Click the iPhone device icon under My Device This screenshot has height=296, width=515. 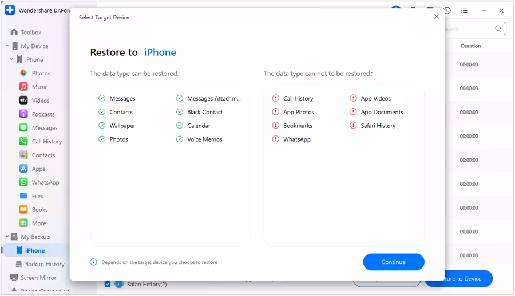[x=19, y=60]
